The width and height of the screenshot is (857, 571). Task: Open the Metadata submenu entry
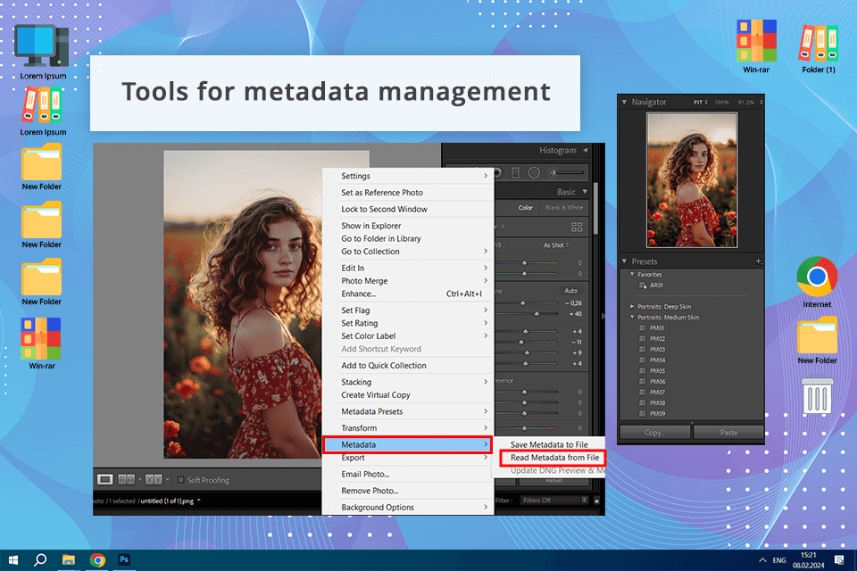tap(408, 444)
